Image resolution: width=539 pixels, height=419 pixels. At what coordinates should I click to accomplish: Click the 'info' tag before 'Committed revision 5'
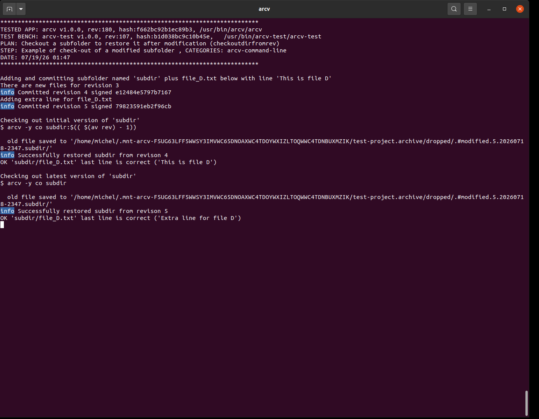[x=7, y=106]
